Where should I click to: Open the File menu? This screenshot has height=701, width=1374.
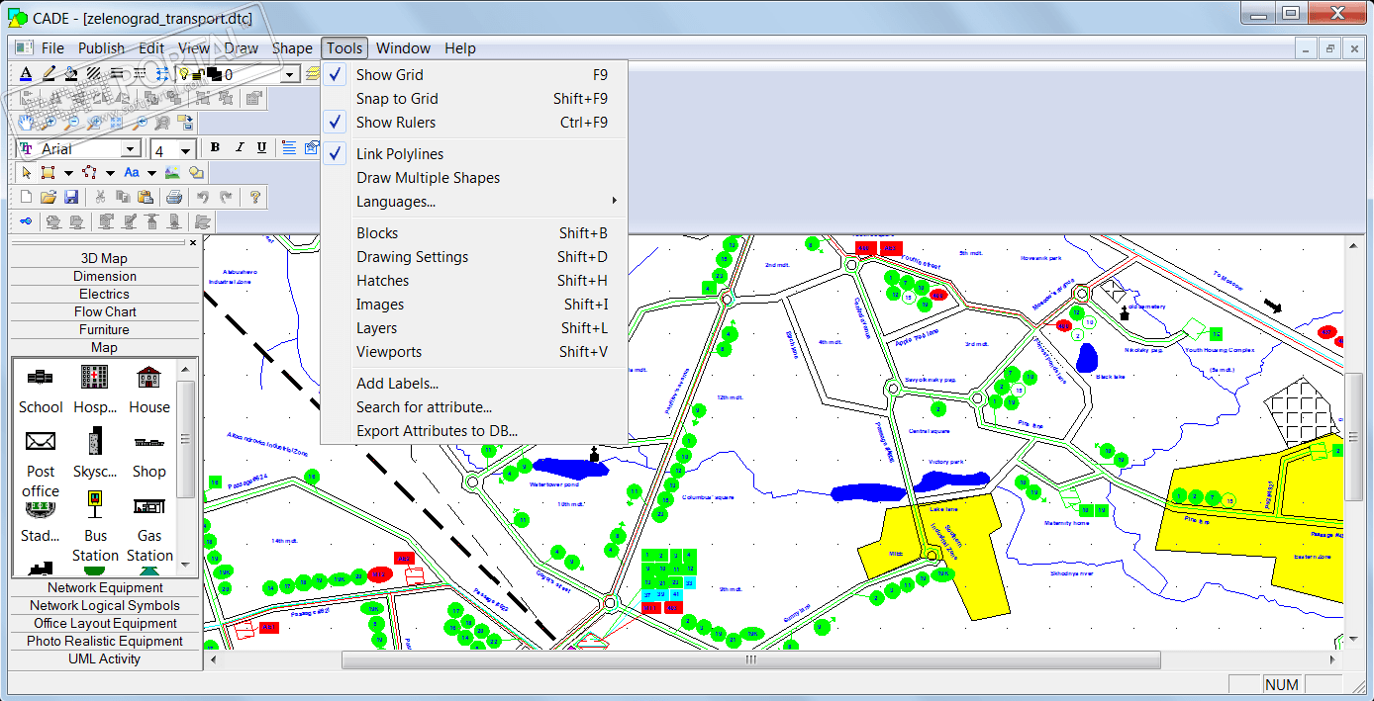point(52,48)
